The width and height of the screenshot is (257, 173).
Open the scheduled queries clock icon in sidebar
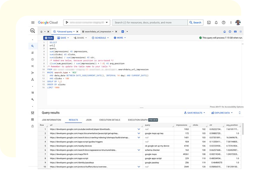click(x=32, y=59)
